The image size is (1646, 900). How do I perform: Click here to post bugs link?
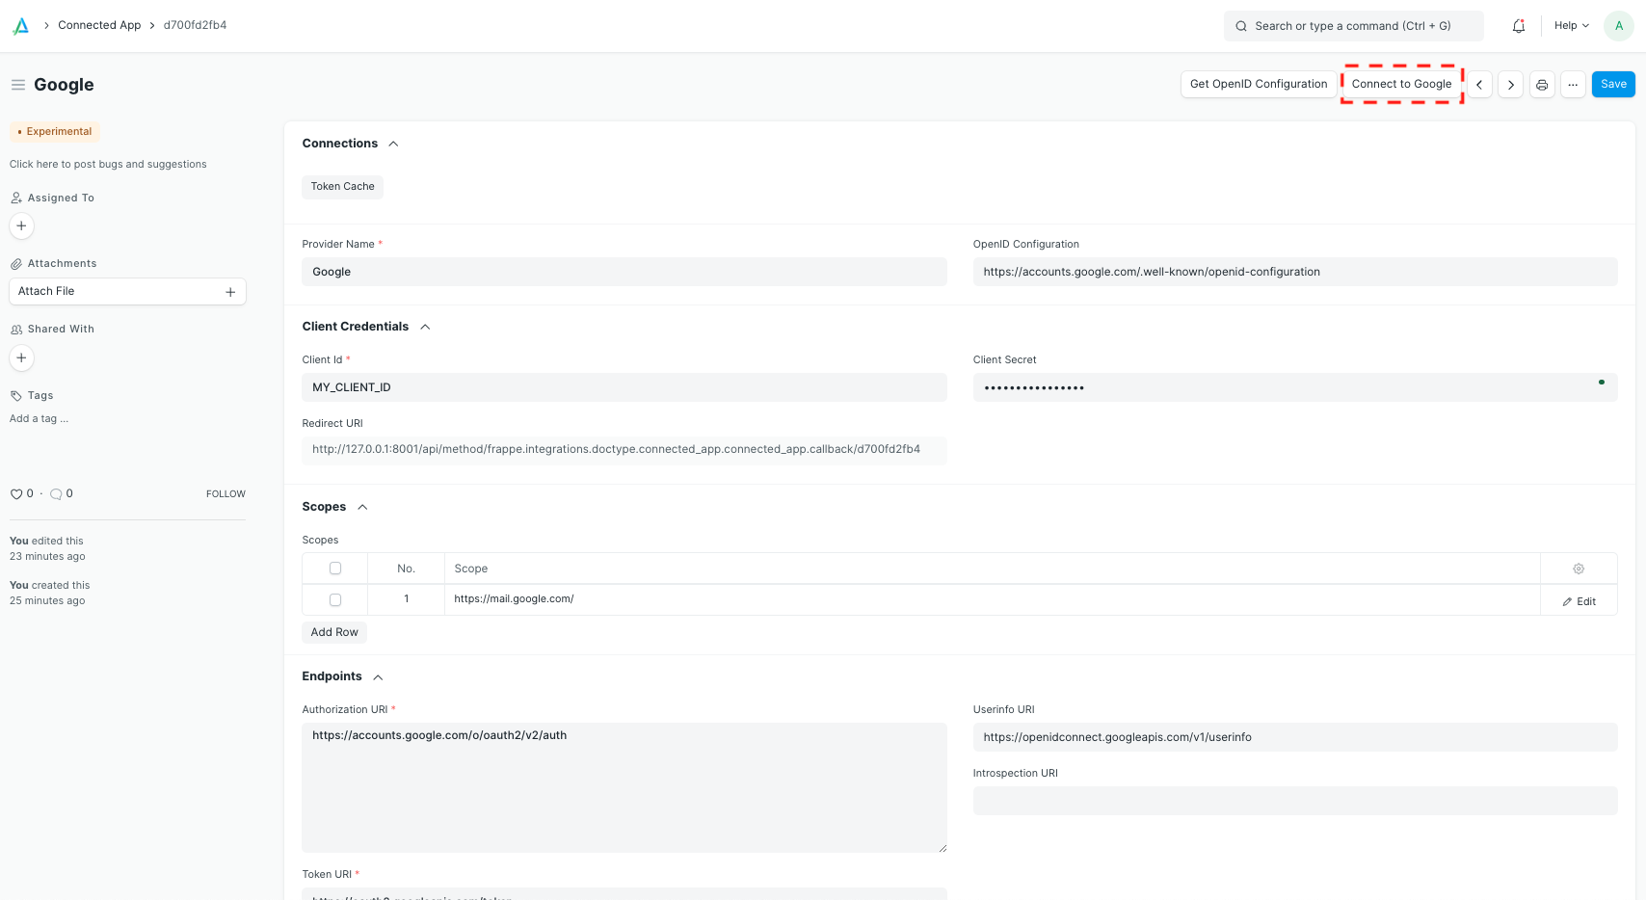[x=108, y=164]
